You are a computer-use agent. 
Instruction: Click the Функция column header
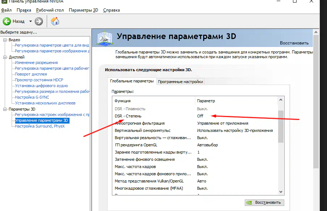tap(153, 101)
